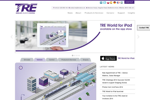
Task: Open invitation to TRE stand at Innotrans news
Action: click(115, 97)
